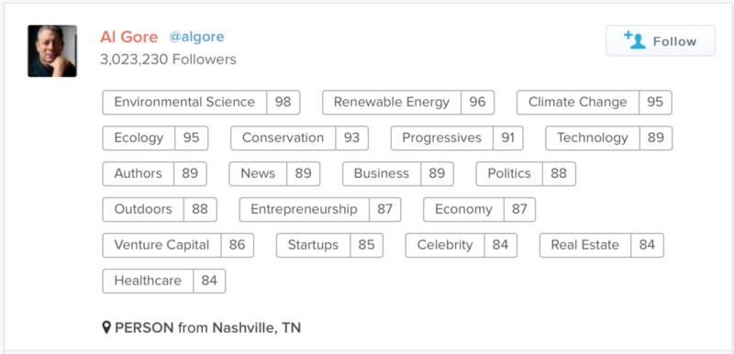Viewport: 734px width, 354px height.
Task: Choose the Conservation tag
Action: (x=300, y=138)
